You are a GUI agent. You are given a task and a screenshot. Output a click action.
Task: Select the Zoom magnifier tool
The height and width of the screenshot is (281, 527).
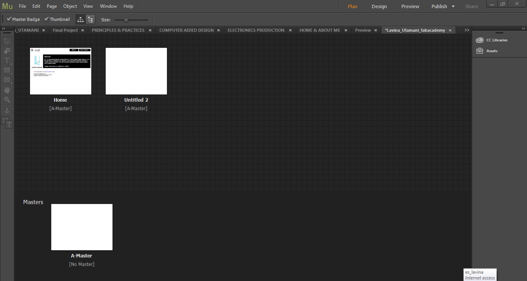(7, 100)
